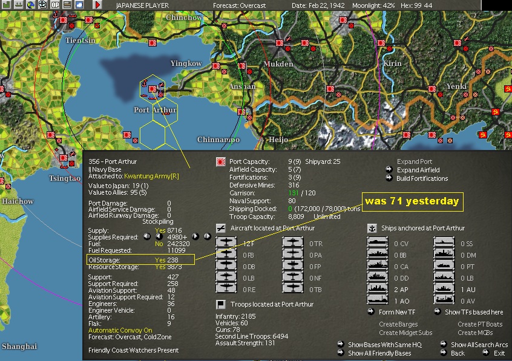Click the target crosshair toolbar icon
The width and height of the screenshot is (512, 361).
point(43,5)
